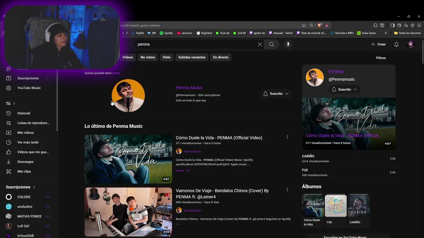Select the Vídeos filter chip
The height and width of the screenshot is (238, 424).
128,57
